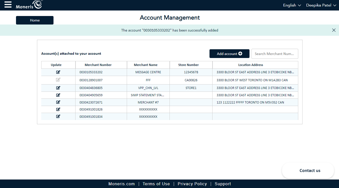The image size is (339, 188).
Task: Click the greyed-out update icon for 0030128901007
Action: (x=58, y=80)
